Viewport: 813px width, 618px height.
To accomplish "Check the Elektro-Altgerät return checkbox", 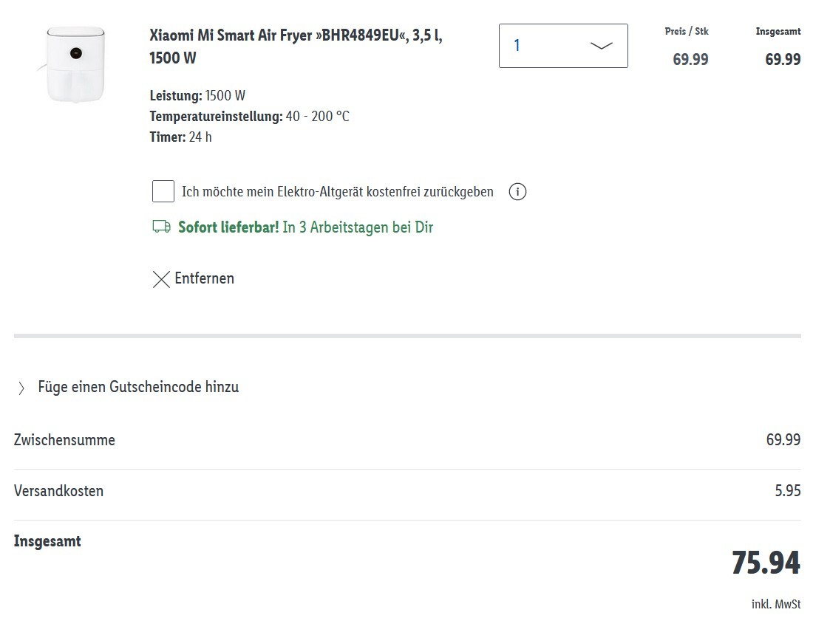I will point(163,191).
